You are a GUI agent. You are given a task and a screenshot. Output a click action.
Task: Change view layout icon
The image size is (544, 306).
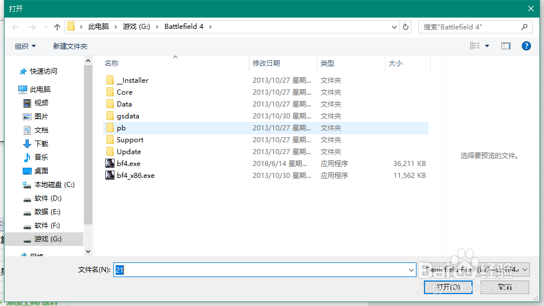[475, 46]
